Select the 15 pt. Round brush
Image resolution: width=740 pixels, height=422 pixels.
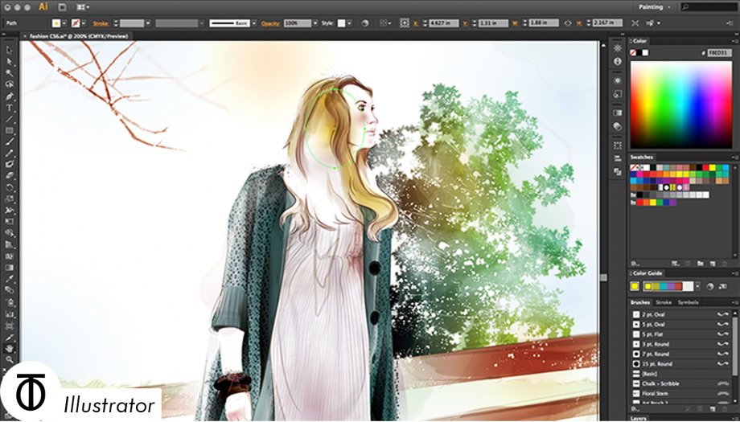682,364
